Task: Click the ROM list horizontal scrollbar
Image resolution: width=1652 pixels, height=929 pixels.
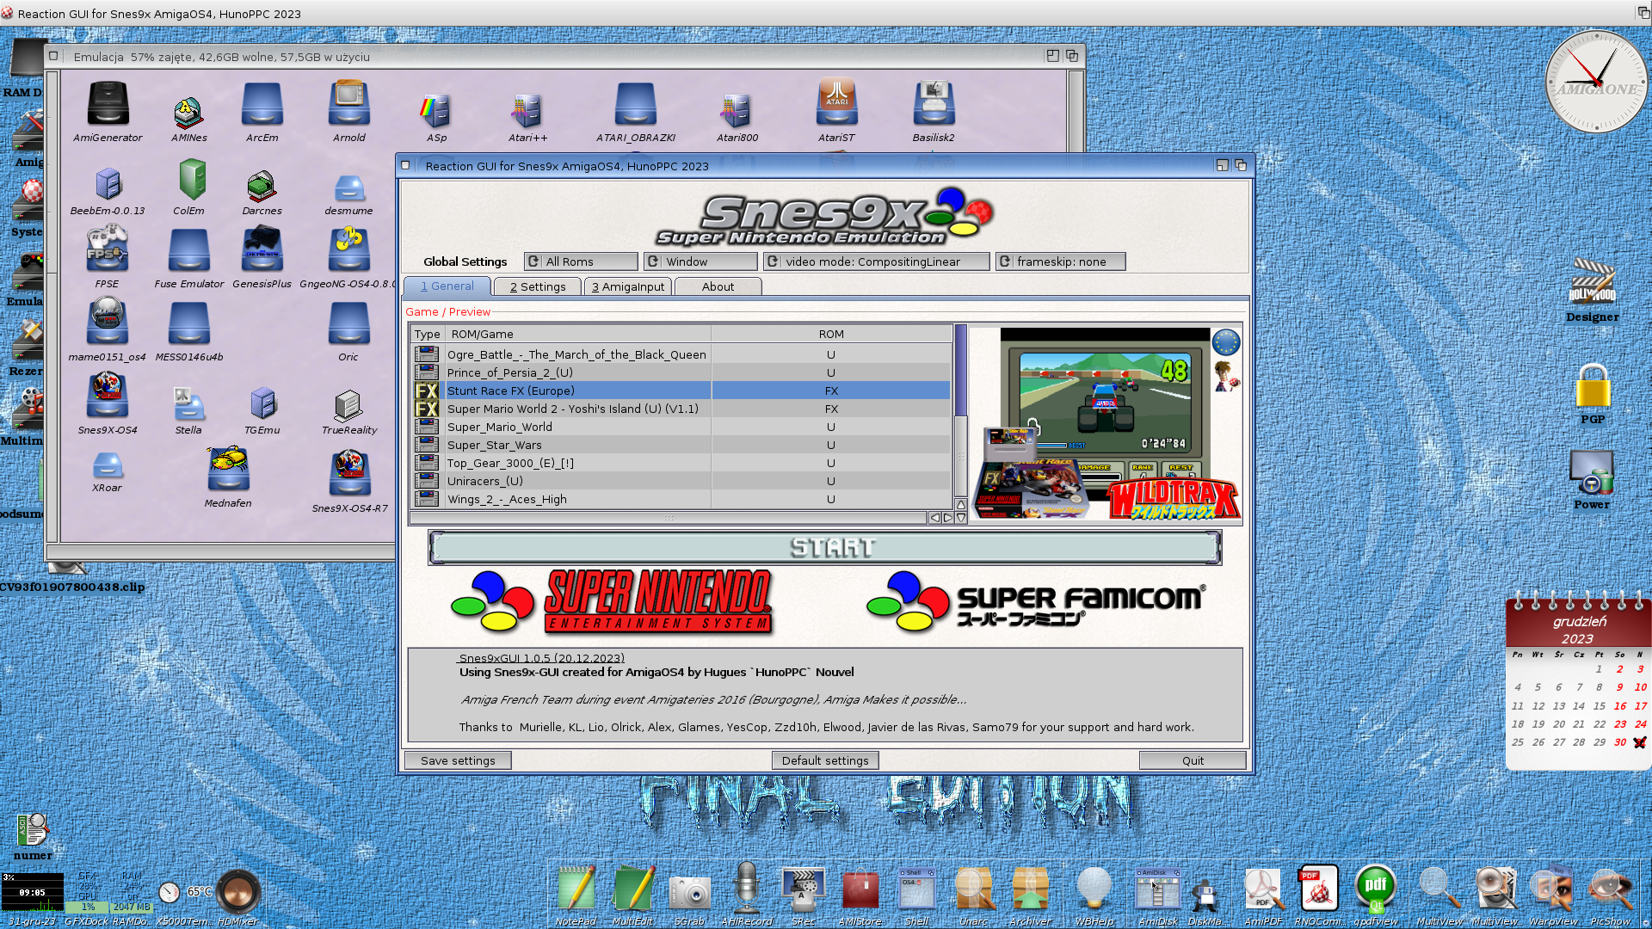Action: coord(669,518)
